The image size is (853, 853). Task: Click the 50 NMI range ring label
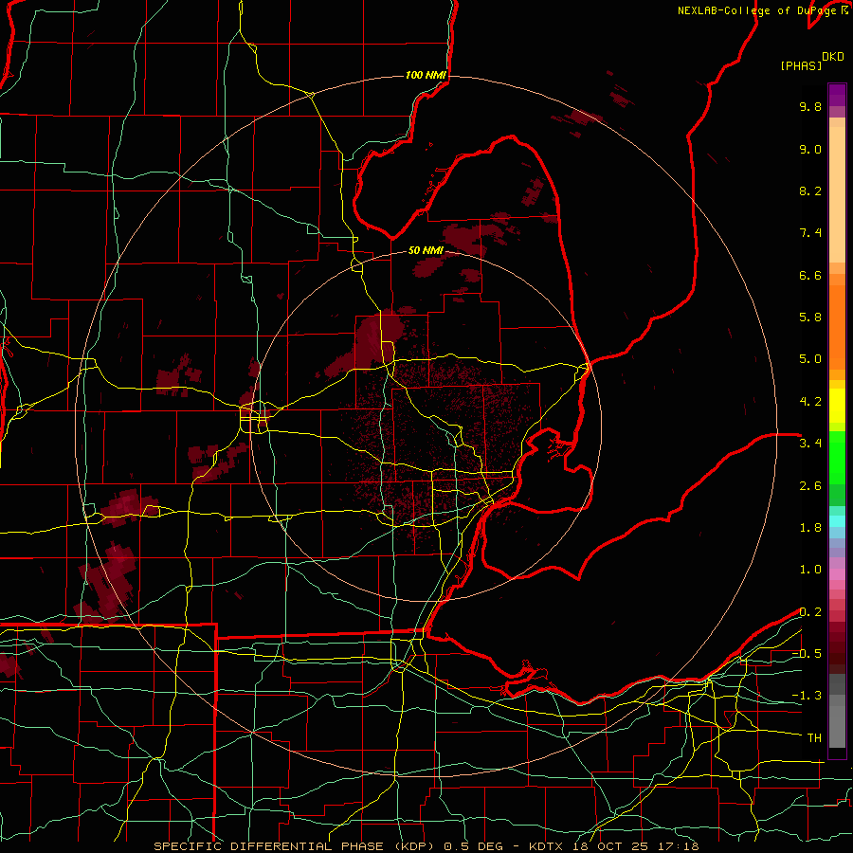pos(426,250)
